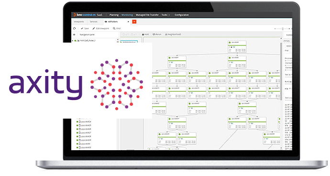
Task: Click the refresh icon in toolbar
Action: [75, 28]
